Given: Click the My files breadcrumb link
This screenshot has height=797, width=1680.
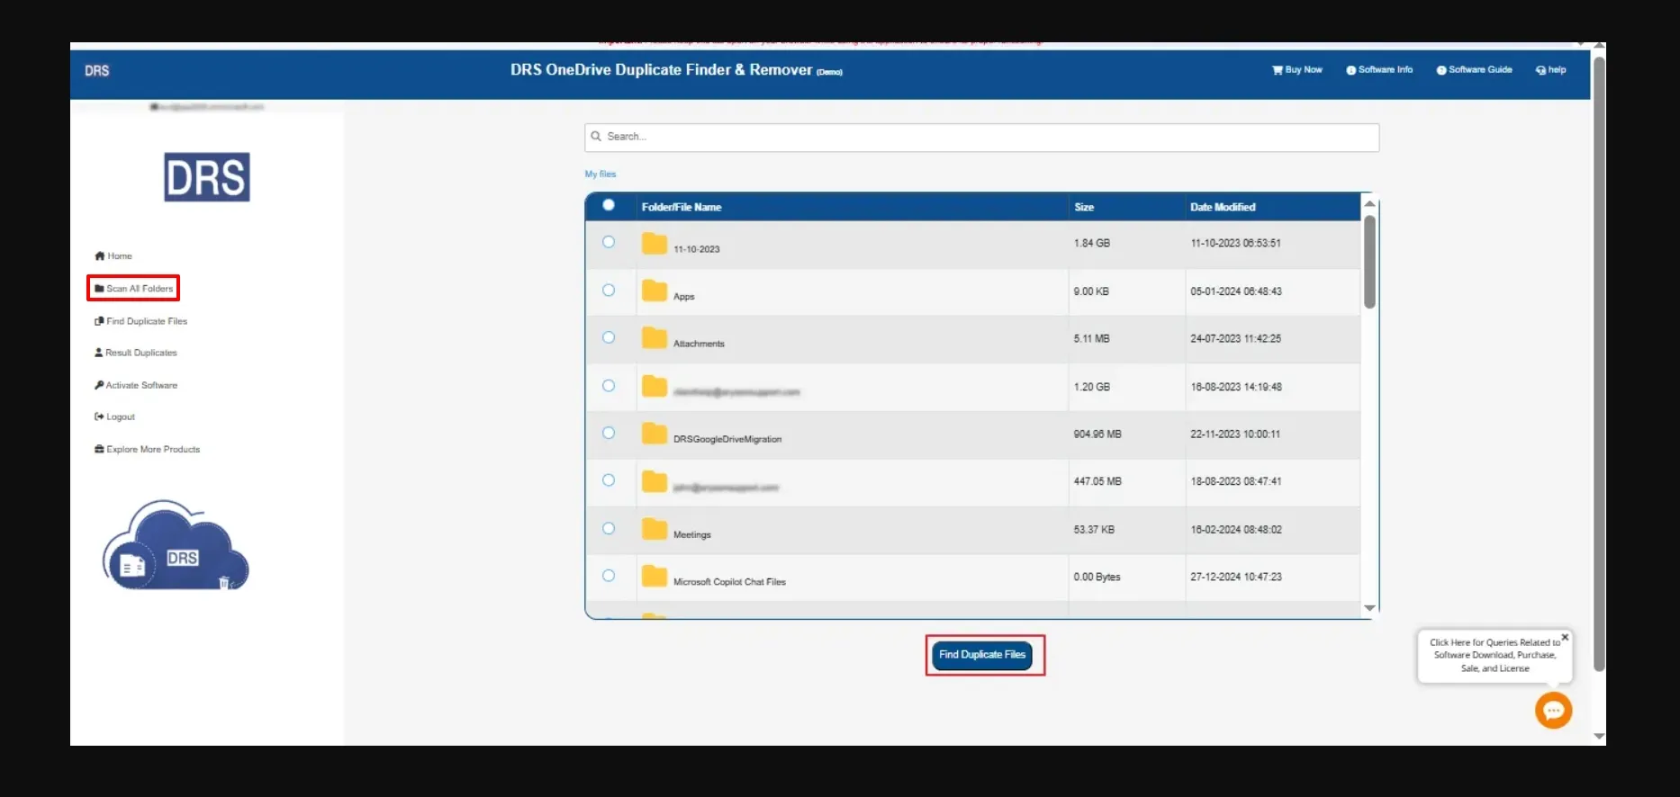Looking at the screenshot, I should pos(601,175).
